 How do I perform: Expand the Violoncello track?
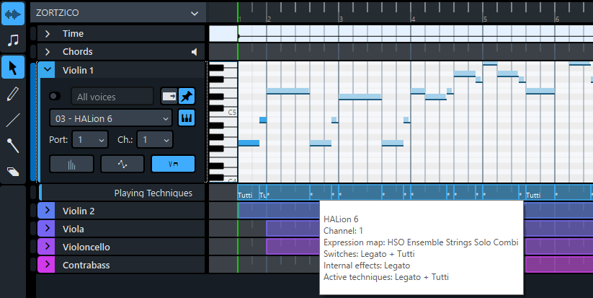47,247
